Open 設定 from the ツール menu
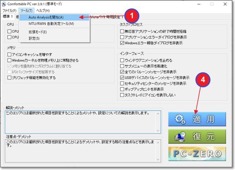The image size is (235, 170). pos(34,38)
